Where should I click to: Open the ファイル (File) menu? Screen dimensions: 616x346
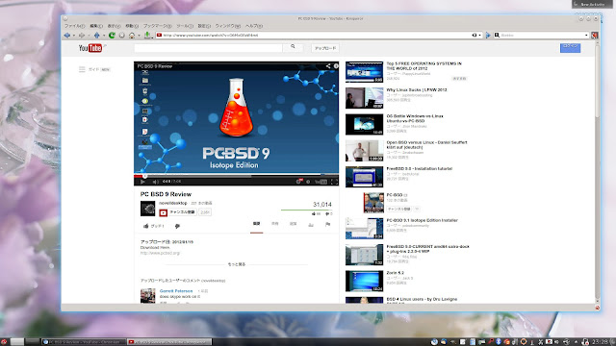75,26
